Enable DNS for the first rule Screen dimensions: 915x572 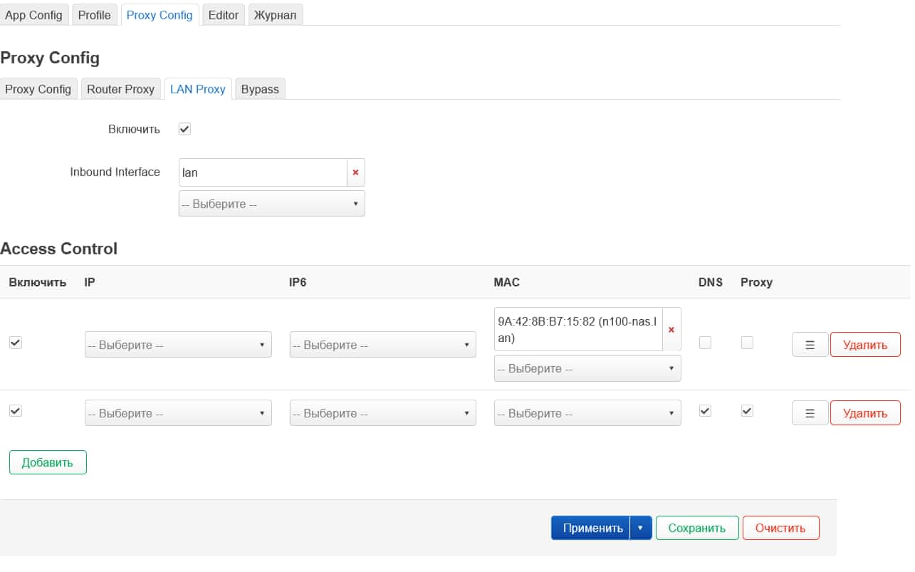click(705, 343)
